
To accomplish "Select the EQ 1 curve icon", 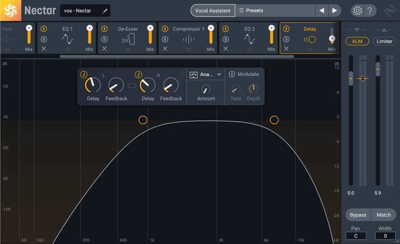I will click(67, 39).
